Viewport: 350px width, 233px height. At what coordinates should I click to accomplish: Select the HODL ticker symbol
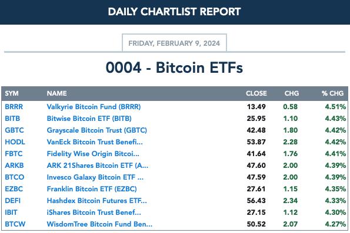pyautogui.click(x=15, y=142)
